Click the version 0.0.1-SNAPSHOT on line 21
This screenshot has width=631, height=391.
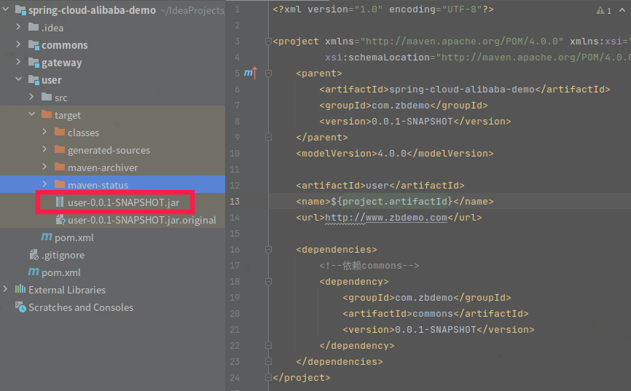click(x=436, y=329)
